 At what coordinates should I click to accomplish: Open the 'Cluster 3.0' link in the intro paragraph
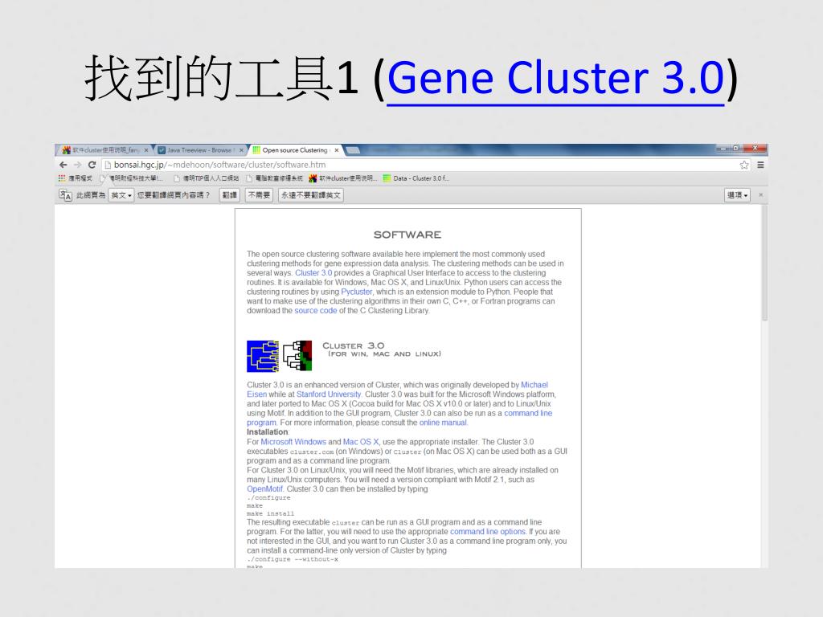point(313,273)
